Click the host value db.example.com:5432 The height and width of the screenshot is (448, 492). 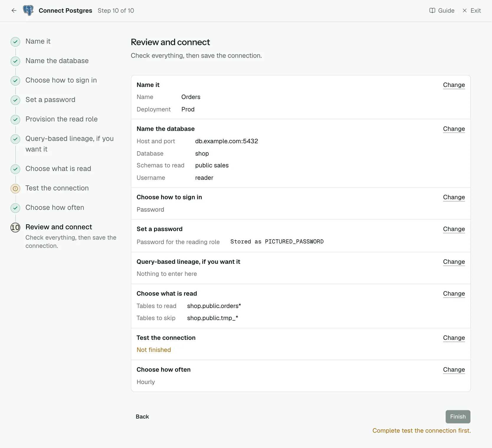click(x=226, y=141)
